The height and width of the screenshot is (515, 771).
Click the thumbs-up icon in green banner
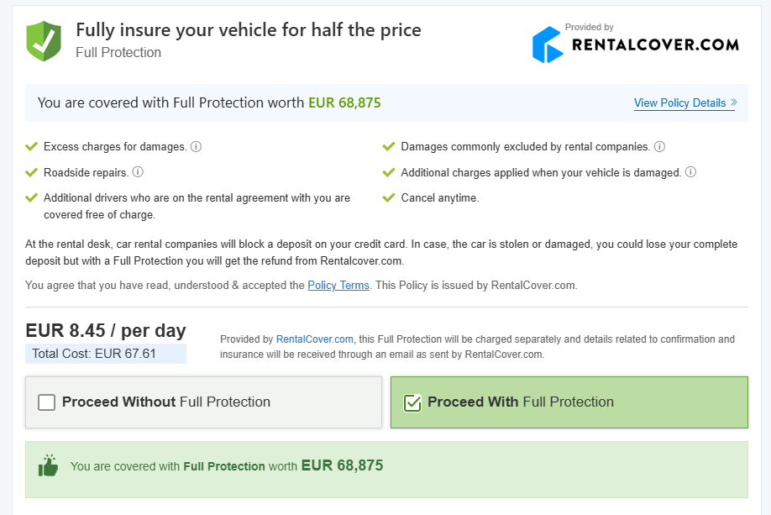pos(49,465)
